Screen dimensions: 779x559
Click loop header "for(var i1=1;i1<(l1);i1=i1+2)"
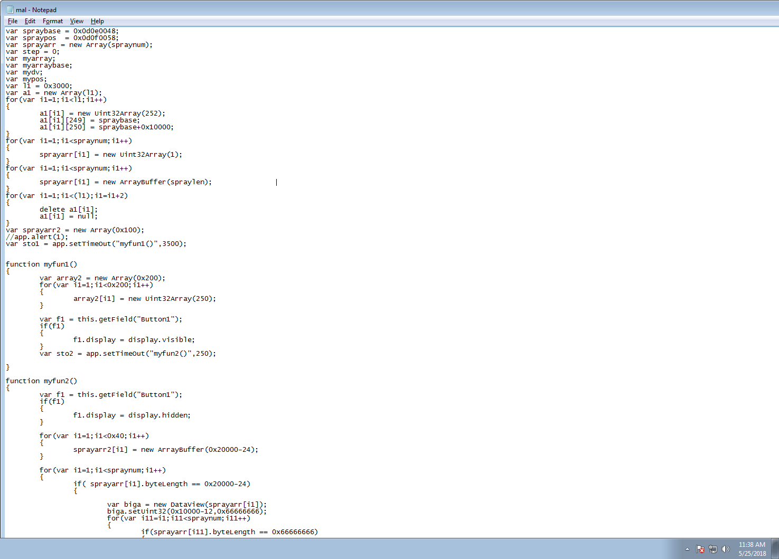(x=67, y=196)
